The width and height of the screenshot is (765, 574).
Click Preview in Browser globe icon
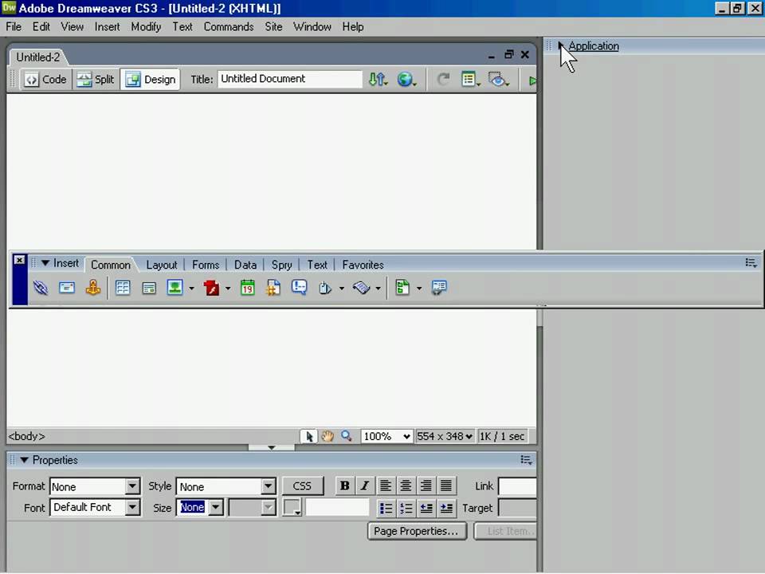pyautogui.click(x=406, y=80)
